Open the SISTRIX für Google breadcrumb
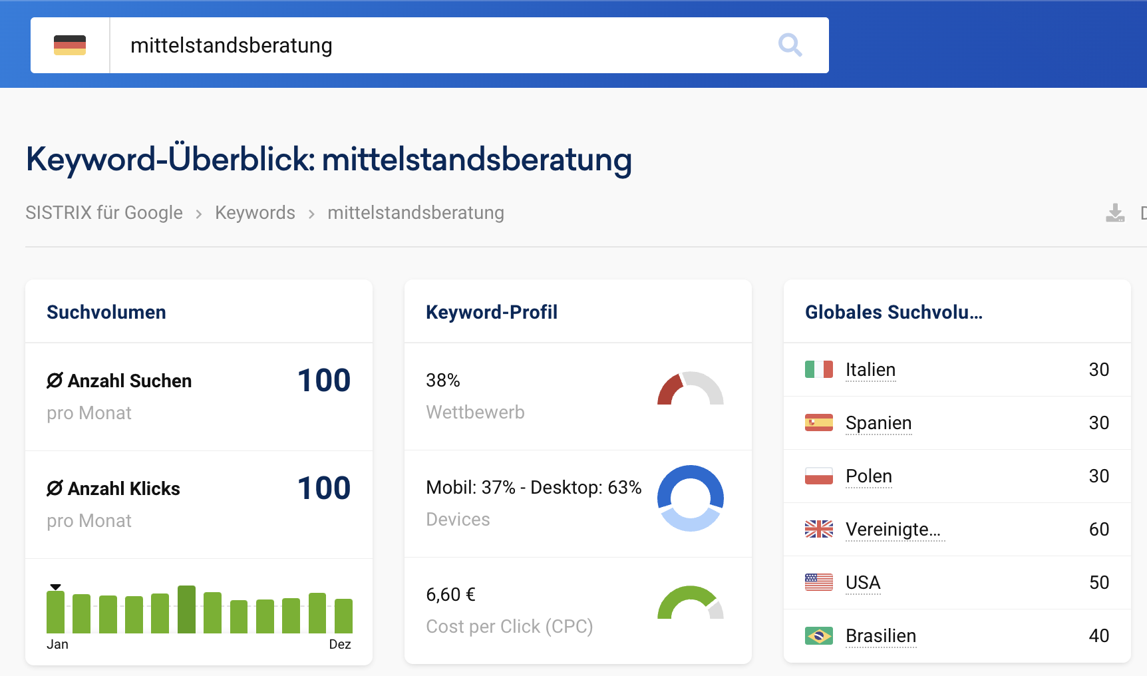The width and height of the screenshot is (1147, 676). (104, 212)
